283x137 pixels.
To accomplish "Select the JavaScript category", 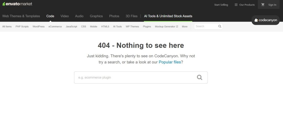I will pos(71,27).
